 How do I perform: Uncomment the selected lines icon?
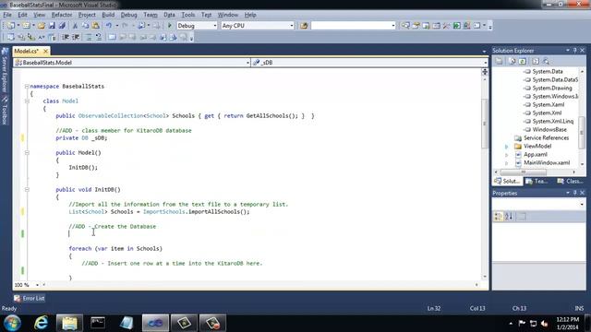point(99,37)
